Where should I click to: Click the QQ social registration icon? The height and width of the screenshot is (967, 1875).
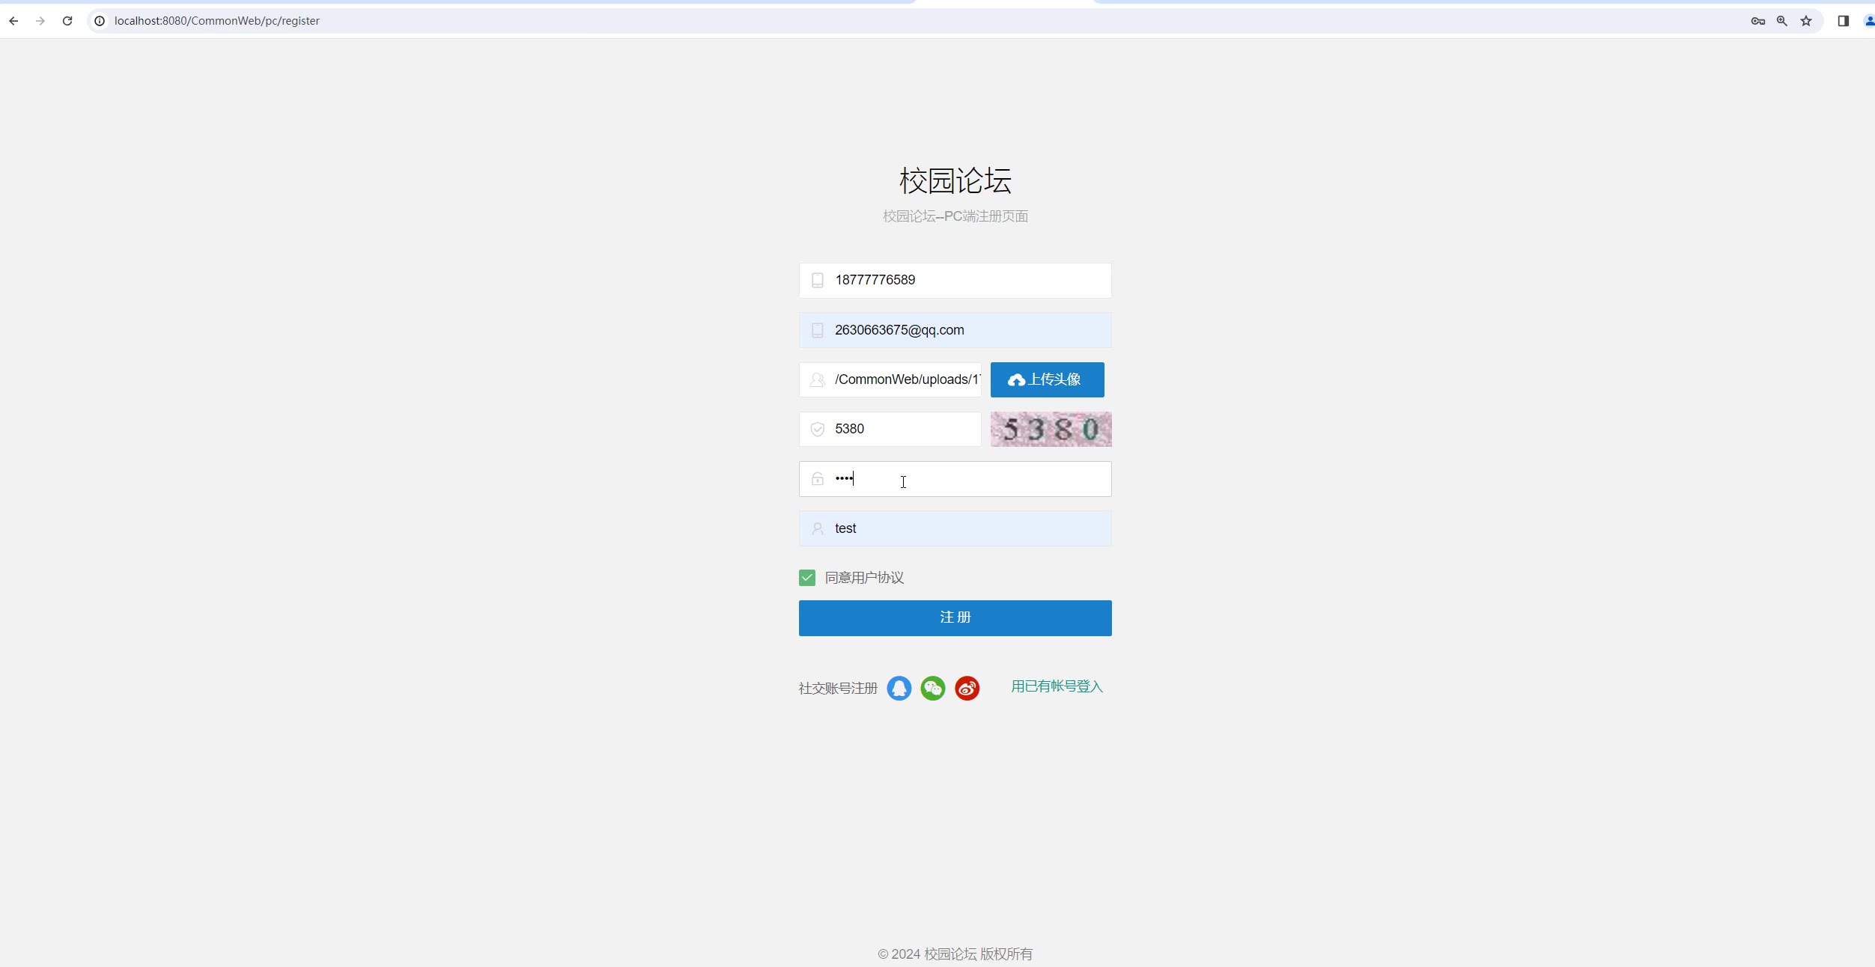click(899, 688)
